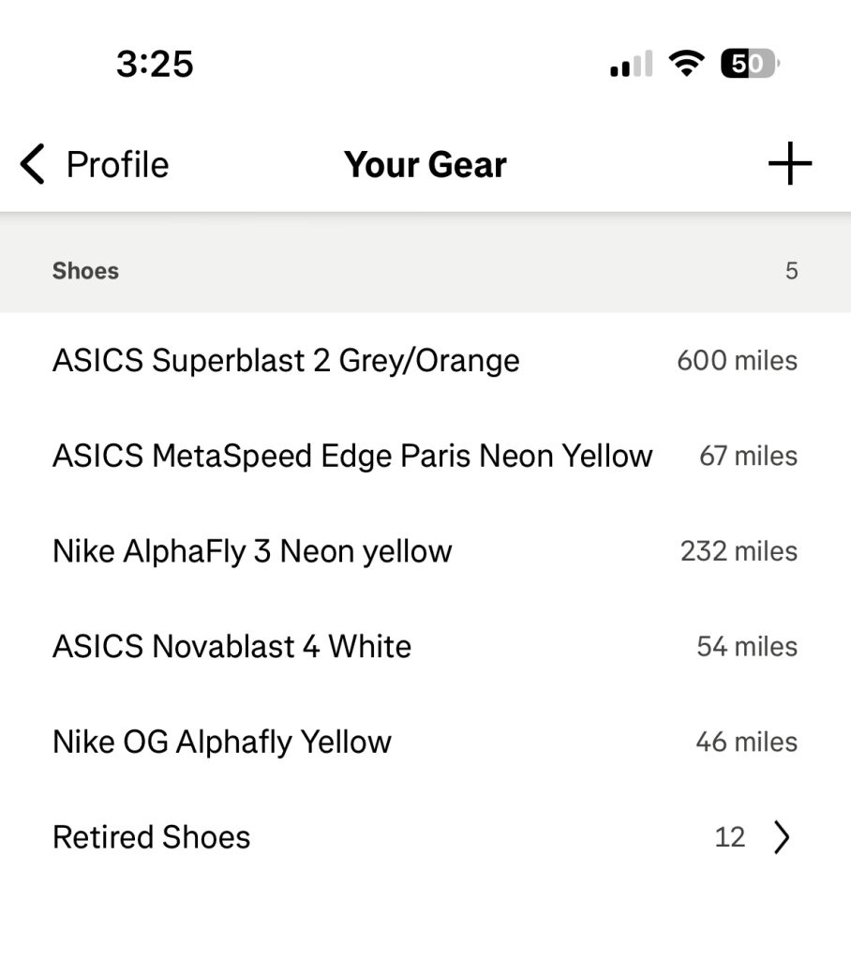Go back to Profile
Screen dimensions: 851x960
coord(117,165)
